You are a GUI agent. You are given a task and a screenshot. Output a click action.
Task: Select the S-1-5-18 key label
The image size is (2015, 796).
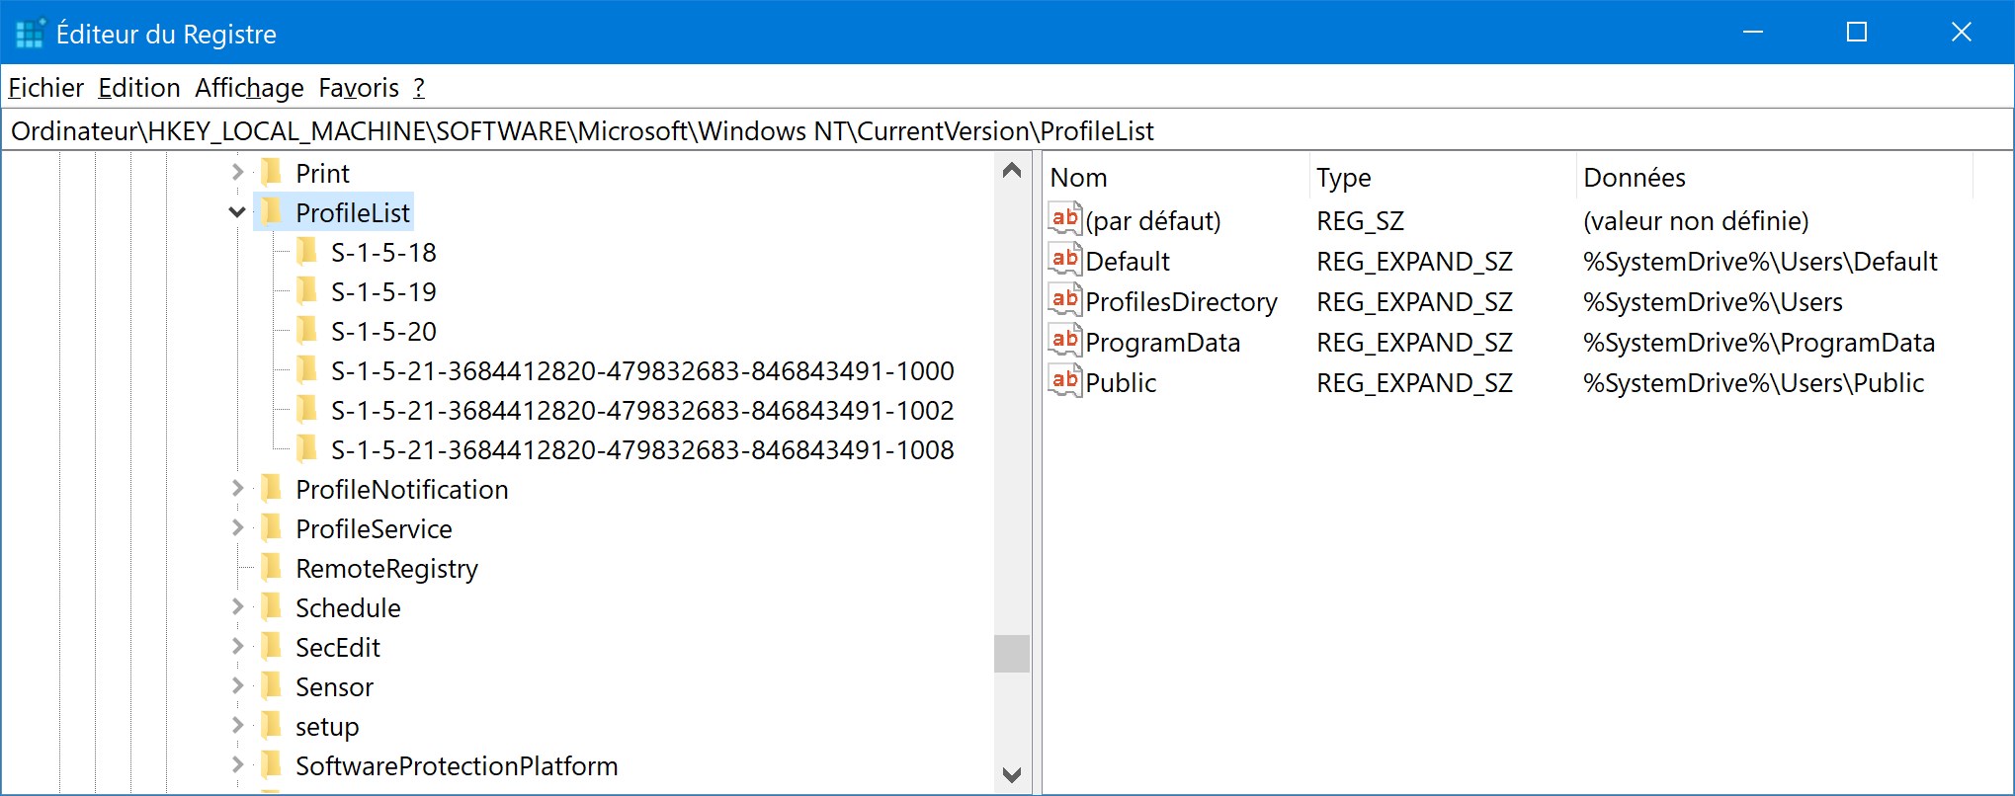pos(383,253)
